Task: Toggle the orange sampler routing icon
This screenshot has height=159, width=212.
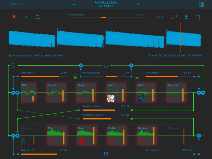Action: point(174,17)
